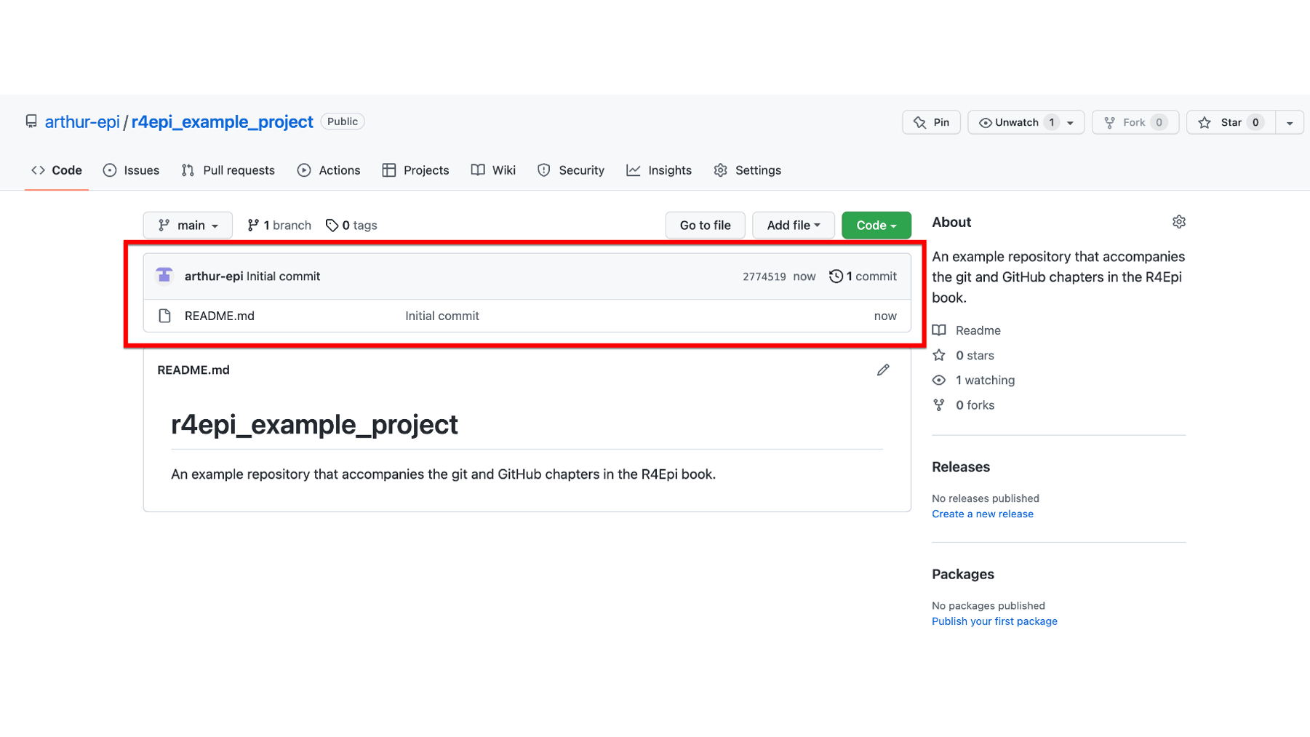Screen dimensions: 1310x737
Task: Jump to Readme from About sidebar
Action: [x=967, y=330]
